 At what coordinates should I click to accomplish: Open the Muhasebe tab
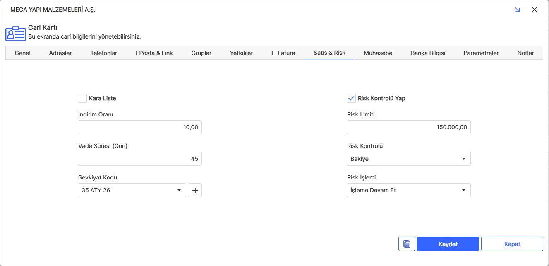[378, 53]
